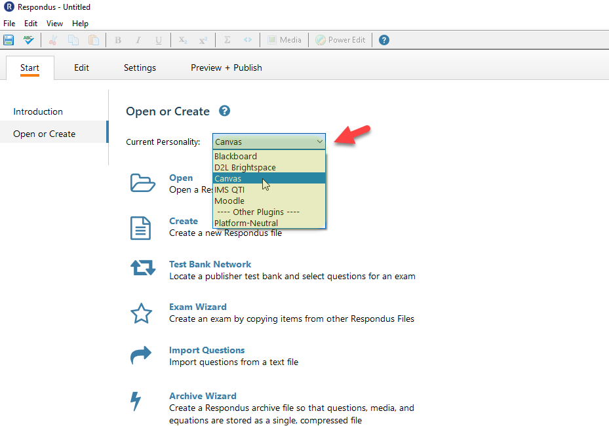
Task: Toggle Italic formatting button
Action: coord(138,40)
